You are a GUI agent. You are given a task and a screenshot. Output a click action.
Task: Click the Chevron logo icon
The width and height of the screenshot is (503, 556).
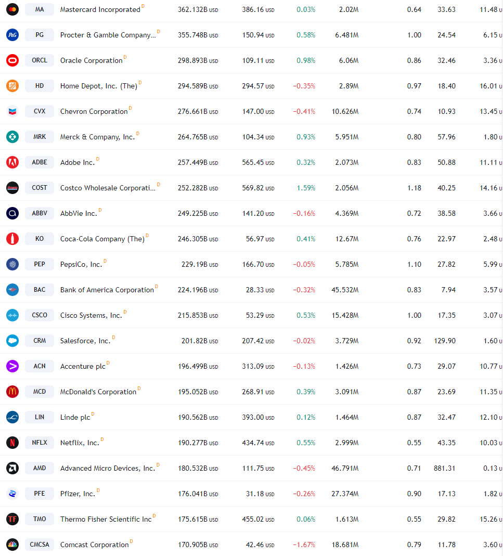pyautogui.click(x=12, y=111)
